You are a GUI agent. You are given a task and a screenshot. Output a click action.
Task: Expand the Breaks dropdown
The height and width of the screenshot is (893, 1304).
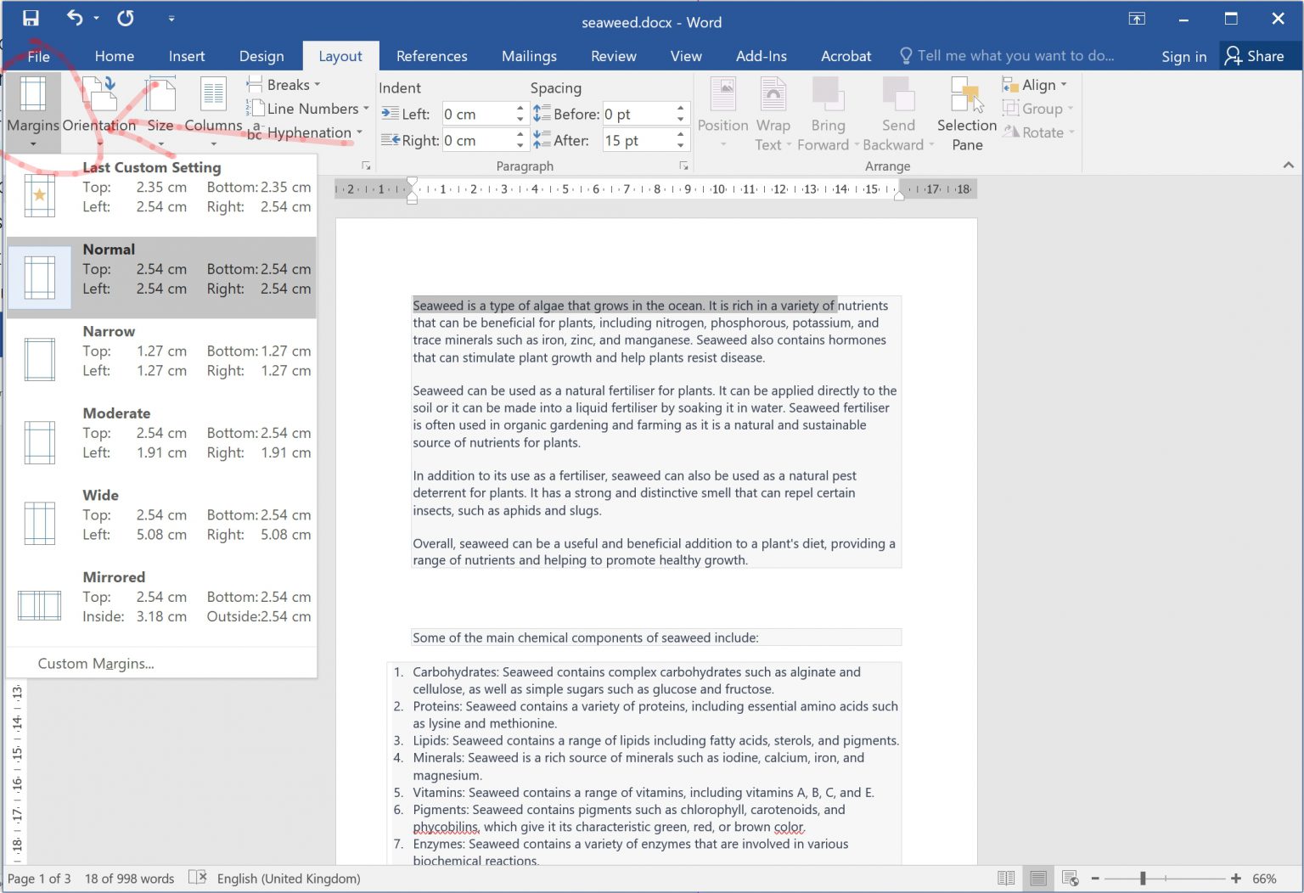[285, 84]
